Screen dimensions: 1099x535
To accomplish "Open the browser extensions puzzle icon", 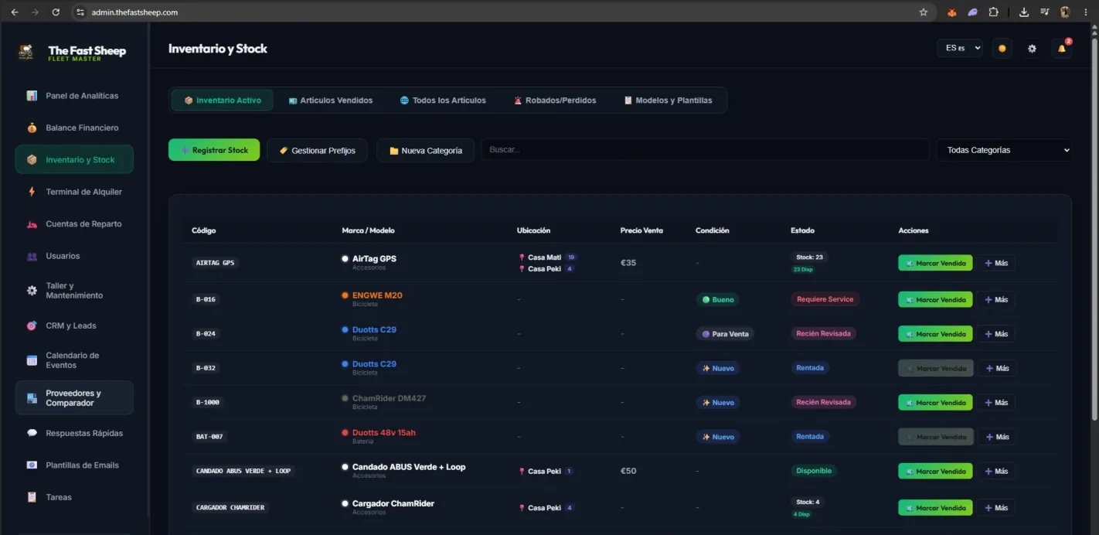I will point(994,12).
